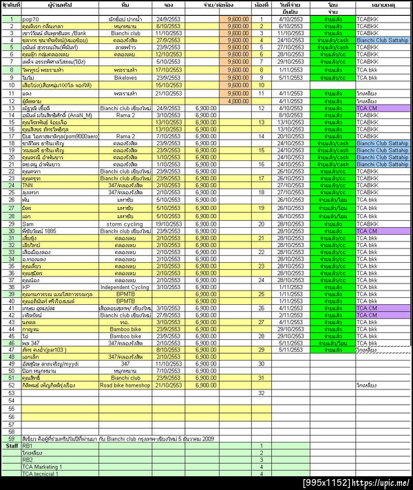Image resolution: width=413 pixels, height=490 pixels.
Task: Click 'TCABKK' note in row 1
Action: pos(383,19)
